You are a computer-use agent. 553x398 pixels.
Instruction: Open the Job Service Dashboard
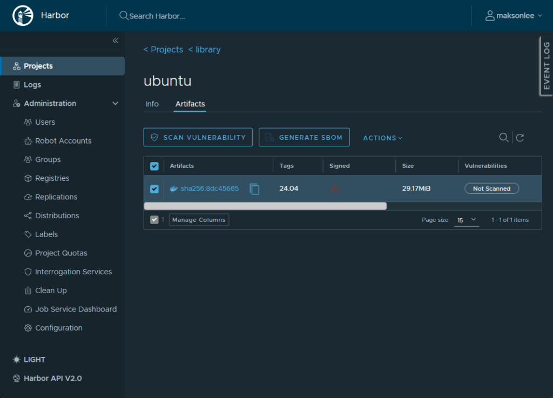click(x=76, y=309)
